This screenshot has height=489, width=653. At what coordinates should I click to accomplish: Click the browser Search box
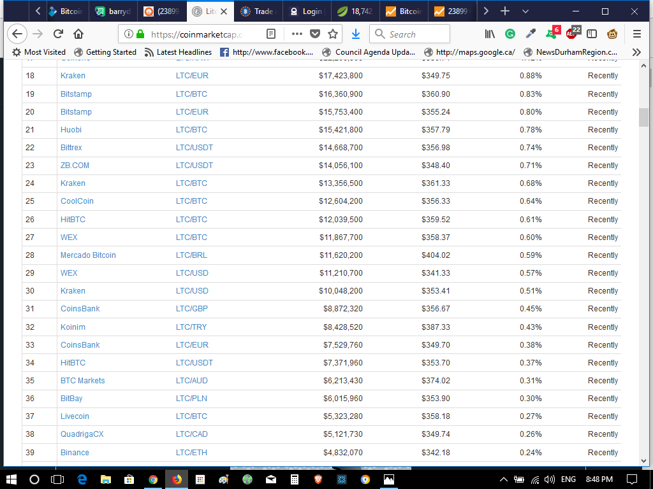tap(409, 34)
